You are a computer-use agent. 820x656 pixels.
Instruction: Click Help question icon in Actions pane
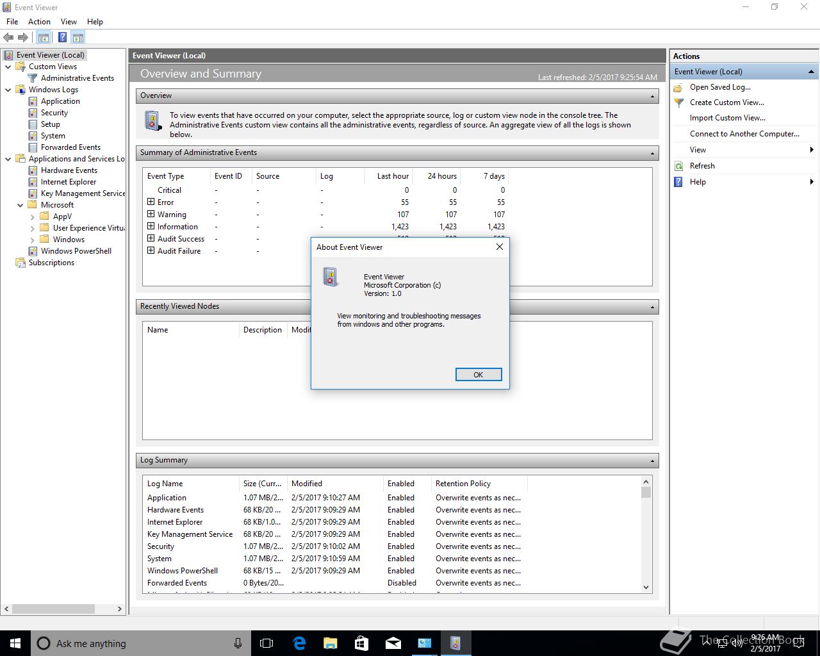pos(678,182)
